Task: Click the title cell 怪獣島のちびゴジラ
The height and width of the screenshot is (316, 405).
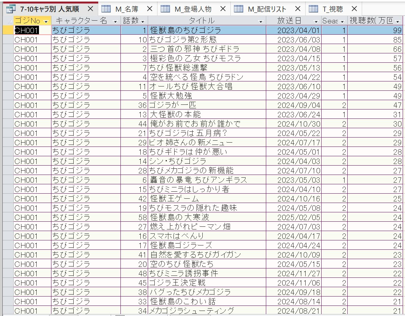Action: 207,30
